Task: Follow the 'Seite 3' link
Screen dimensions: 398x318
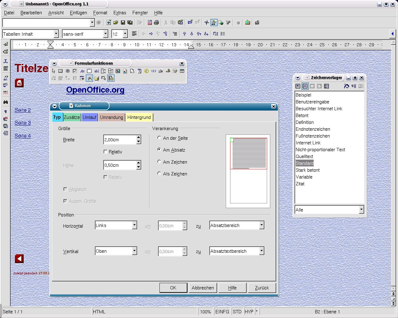Action: click(23, 123)
